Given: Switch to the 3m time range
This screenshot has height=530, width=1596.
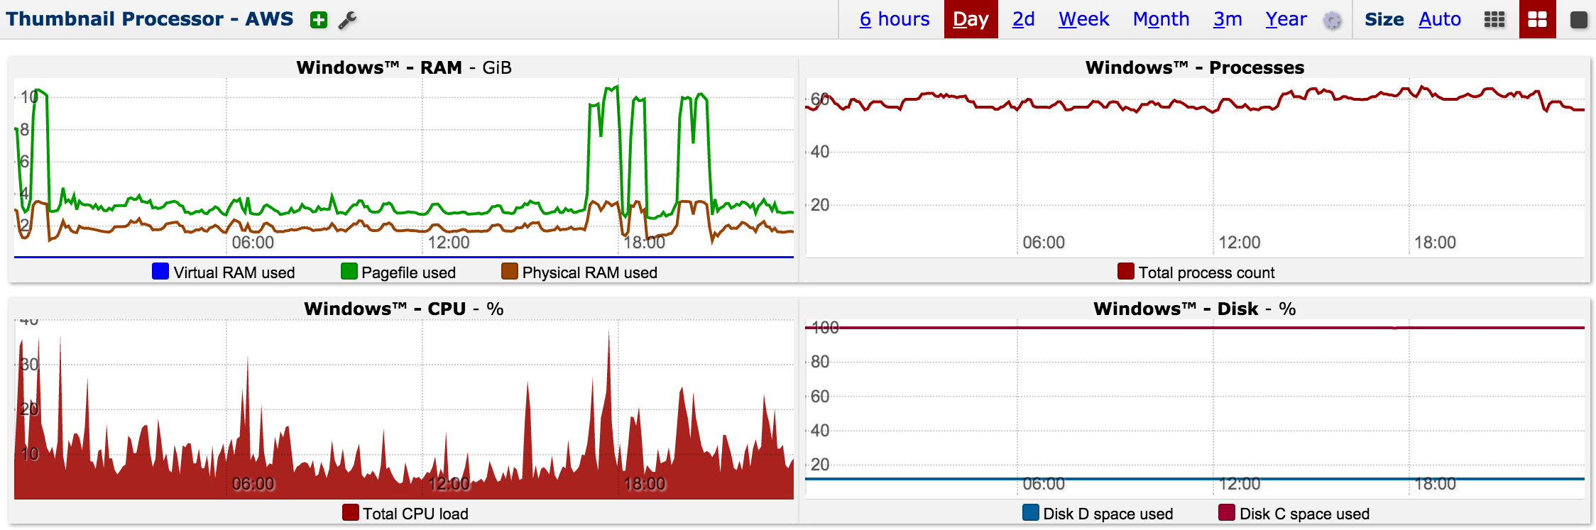Looking at the screenshot, I should click(1228, 19).
